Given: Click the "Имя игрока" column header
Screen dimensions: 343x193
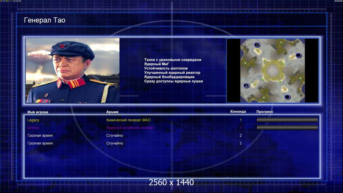Looking at the screenshot, I should 38,112.
